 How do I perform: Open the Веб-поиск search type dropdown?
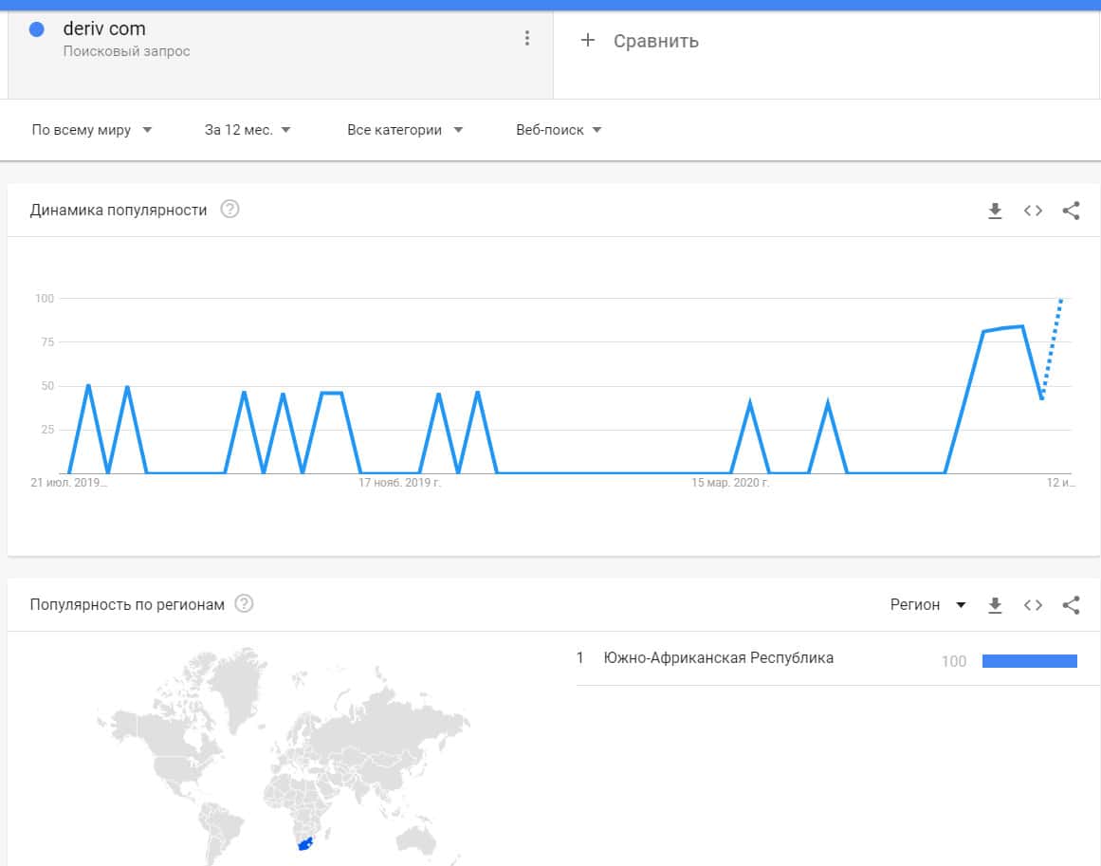click(x=559, y=130)
